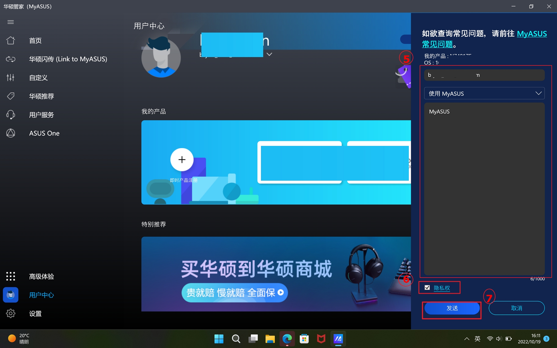Open the weather widget showing 20°C

[19, 339]
